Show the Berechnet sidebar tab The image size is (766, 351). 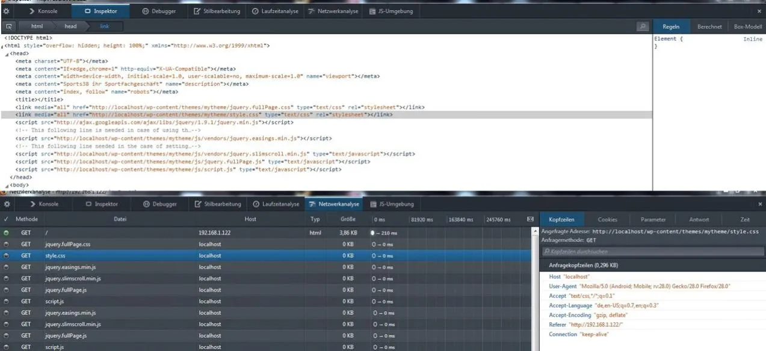(x=709, y=26)
